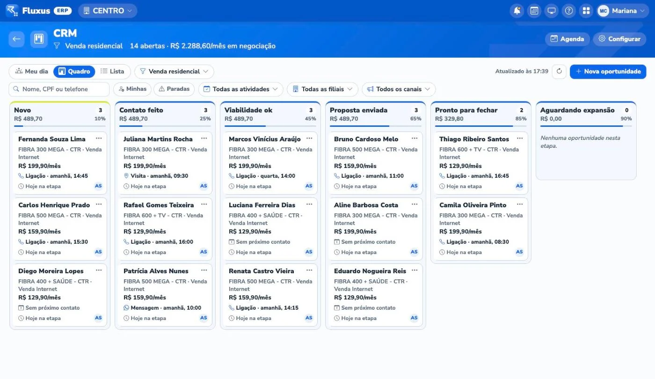655x379 pixels.
Task: Open the Todos os canais dropdown
Action: 399,89
